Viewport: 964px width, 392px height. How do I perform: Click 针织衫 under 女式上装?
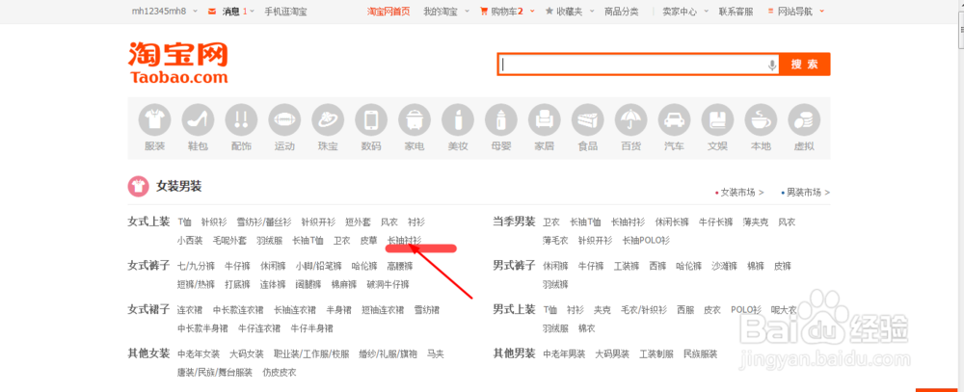coord(214,222)
